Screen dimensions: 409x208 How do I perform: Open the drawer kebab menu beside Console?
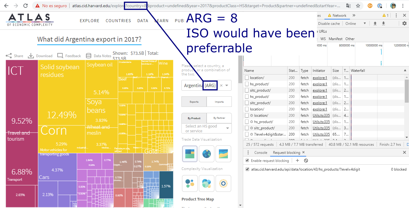coord(248,152)
